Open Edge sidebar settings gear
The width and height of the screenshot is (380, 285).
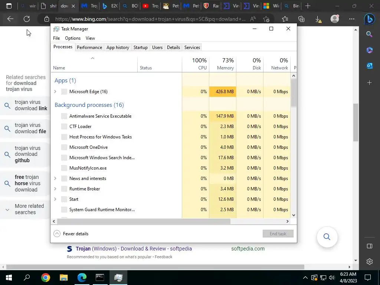(369, 262)
